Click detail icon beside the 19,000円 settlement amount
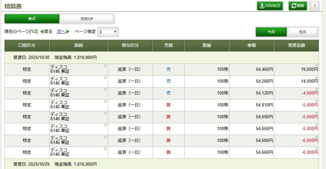 (x=316, y=66)
